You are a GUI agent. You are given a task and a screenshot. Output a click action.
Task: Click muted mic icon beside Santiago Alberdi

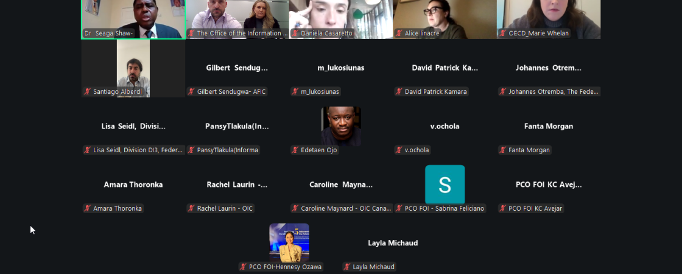point(87,91)
